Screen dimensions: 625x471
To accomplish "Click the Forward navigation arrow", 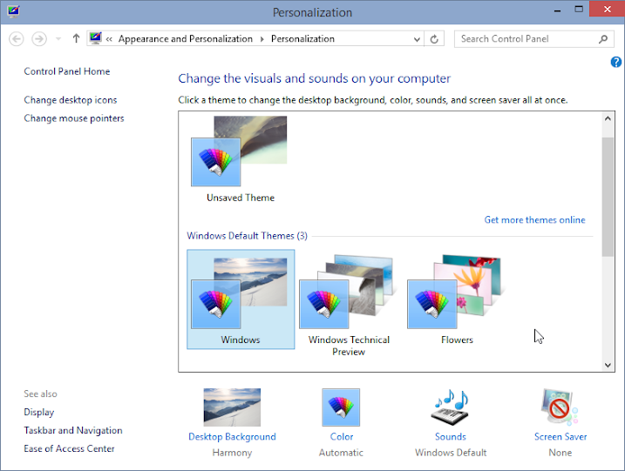I will coord(39,39).
